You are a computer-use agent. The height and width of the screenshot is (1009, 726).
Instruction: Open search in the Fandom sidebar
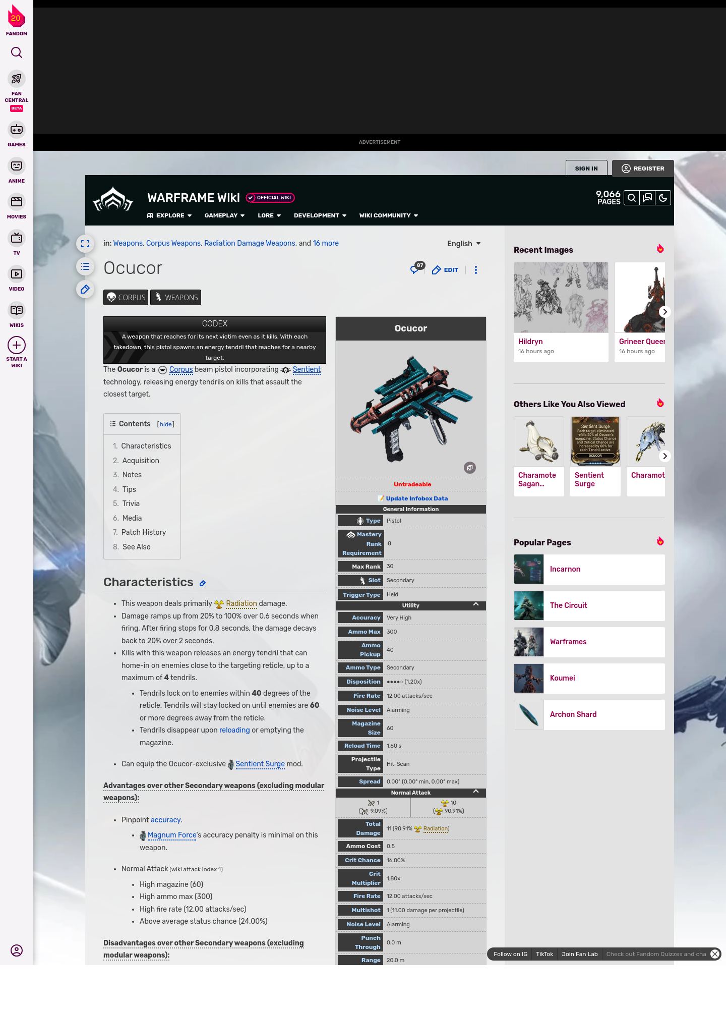click(17, 52)
